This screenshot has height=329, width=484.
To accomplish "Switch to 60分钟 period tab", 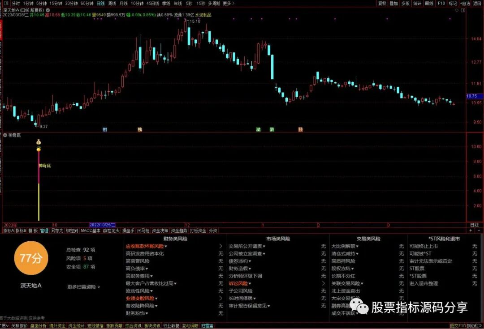I will pos(87,4).
